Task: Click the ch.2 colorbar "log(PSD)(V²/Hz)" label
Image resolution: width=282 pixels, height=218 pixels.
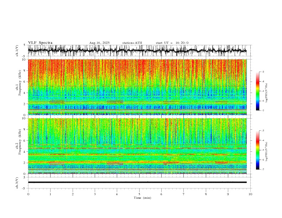Action: coord(267,151)
